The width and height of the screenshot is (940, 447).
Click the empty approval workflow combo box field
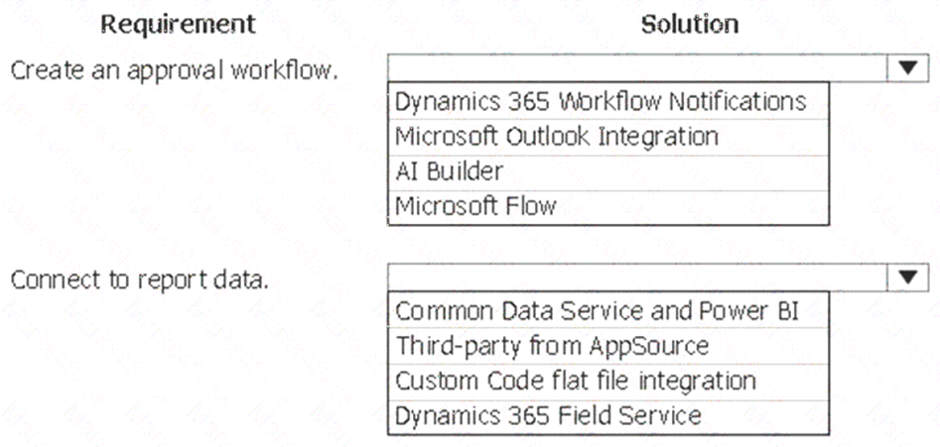pyautogui.click(x=637, y=68)
